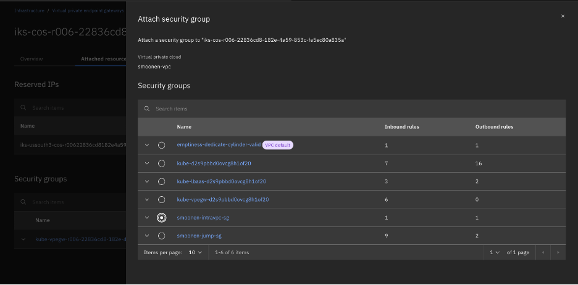
Task: Expand the kube-vpegw-d2s9pbbd0ovcg8h1of20 row
Action: pos(147,199)
